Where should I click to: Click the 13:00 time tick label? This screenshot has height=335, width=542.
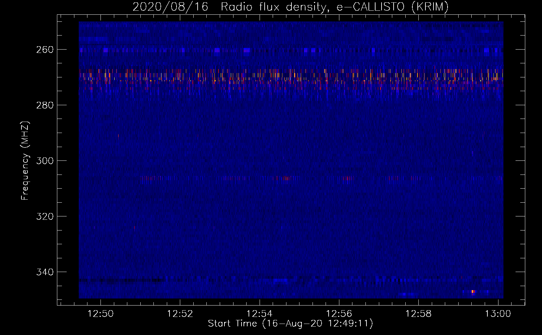[x=498, y=314]
